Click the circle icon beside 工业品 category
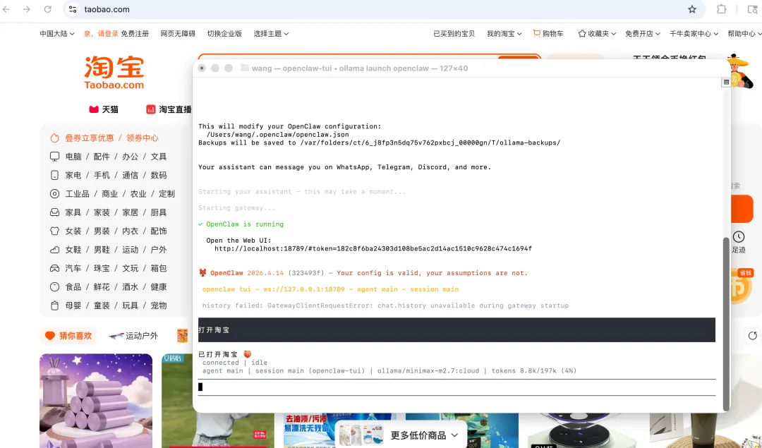The width and height of the screenshot is (762, 448). [54, 194]
